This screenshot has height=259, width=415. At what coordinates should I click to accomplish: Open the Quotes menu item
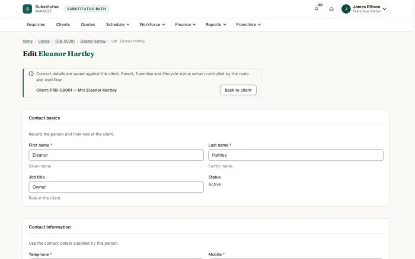[88, 25]
